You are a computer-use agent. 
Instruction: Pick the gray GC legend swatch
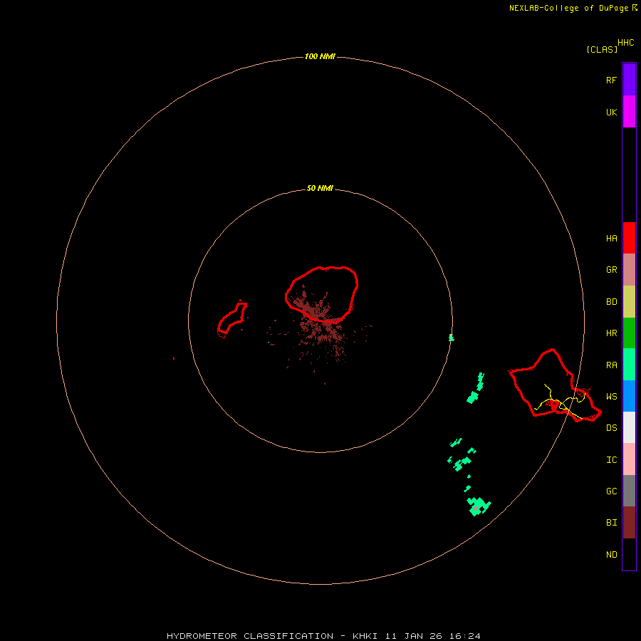pyautogui.click(x=629, y=491)
